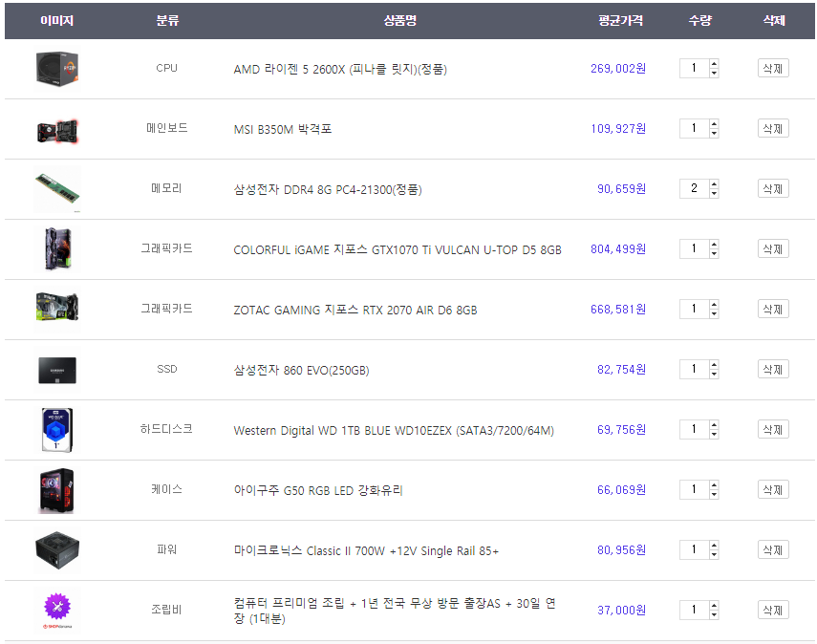Viewport: 817px width, 644px height.
Task: Click the 평균가격 column header
Action: pyautogui.click(x=620, y=20)
